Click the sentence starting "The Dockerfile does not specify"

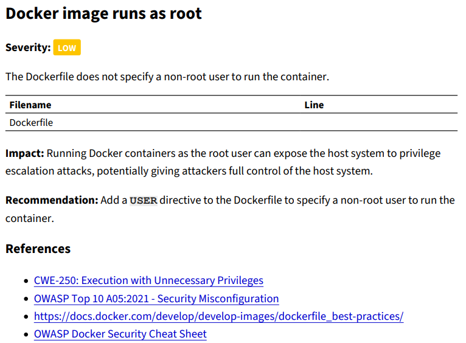coord(167,77)
